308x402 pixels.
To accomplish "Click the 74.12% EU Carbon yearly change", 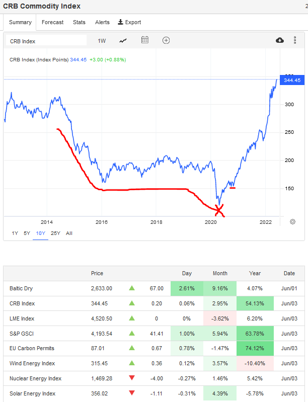I will pos(255,349).
